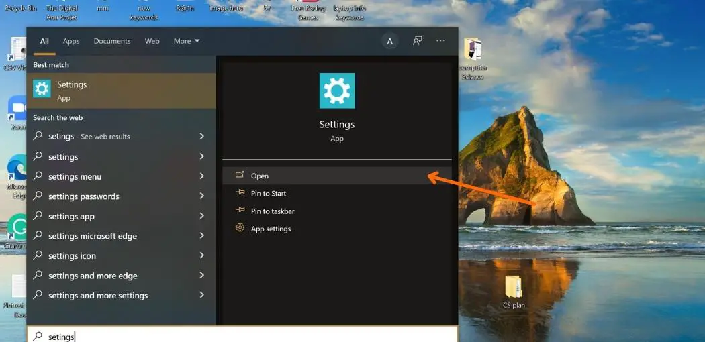The width and height of the screenshot is (705, 342).
Task: Expand chevron next to 'settings' suggestion
Action: click(x=202, y=156)
